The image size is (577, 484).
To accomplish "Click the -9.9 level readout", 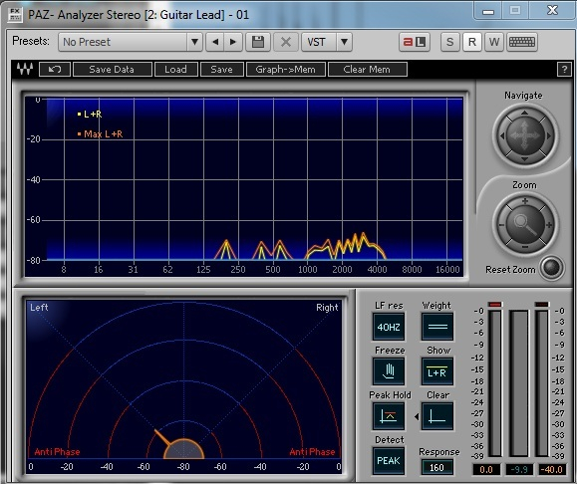I will pos(519,469).
